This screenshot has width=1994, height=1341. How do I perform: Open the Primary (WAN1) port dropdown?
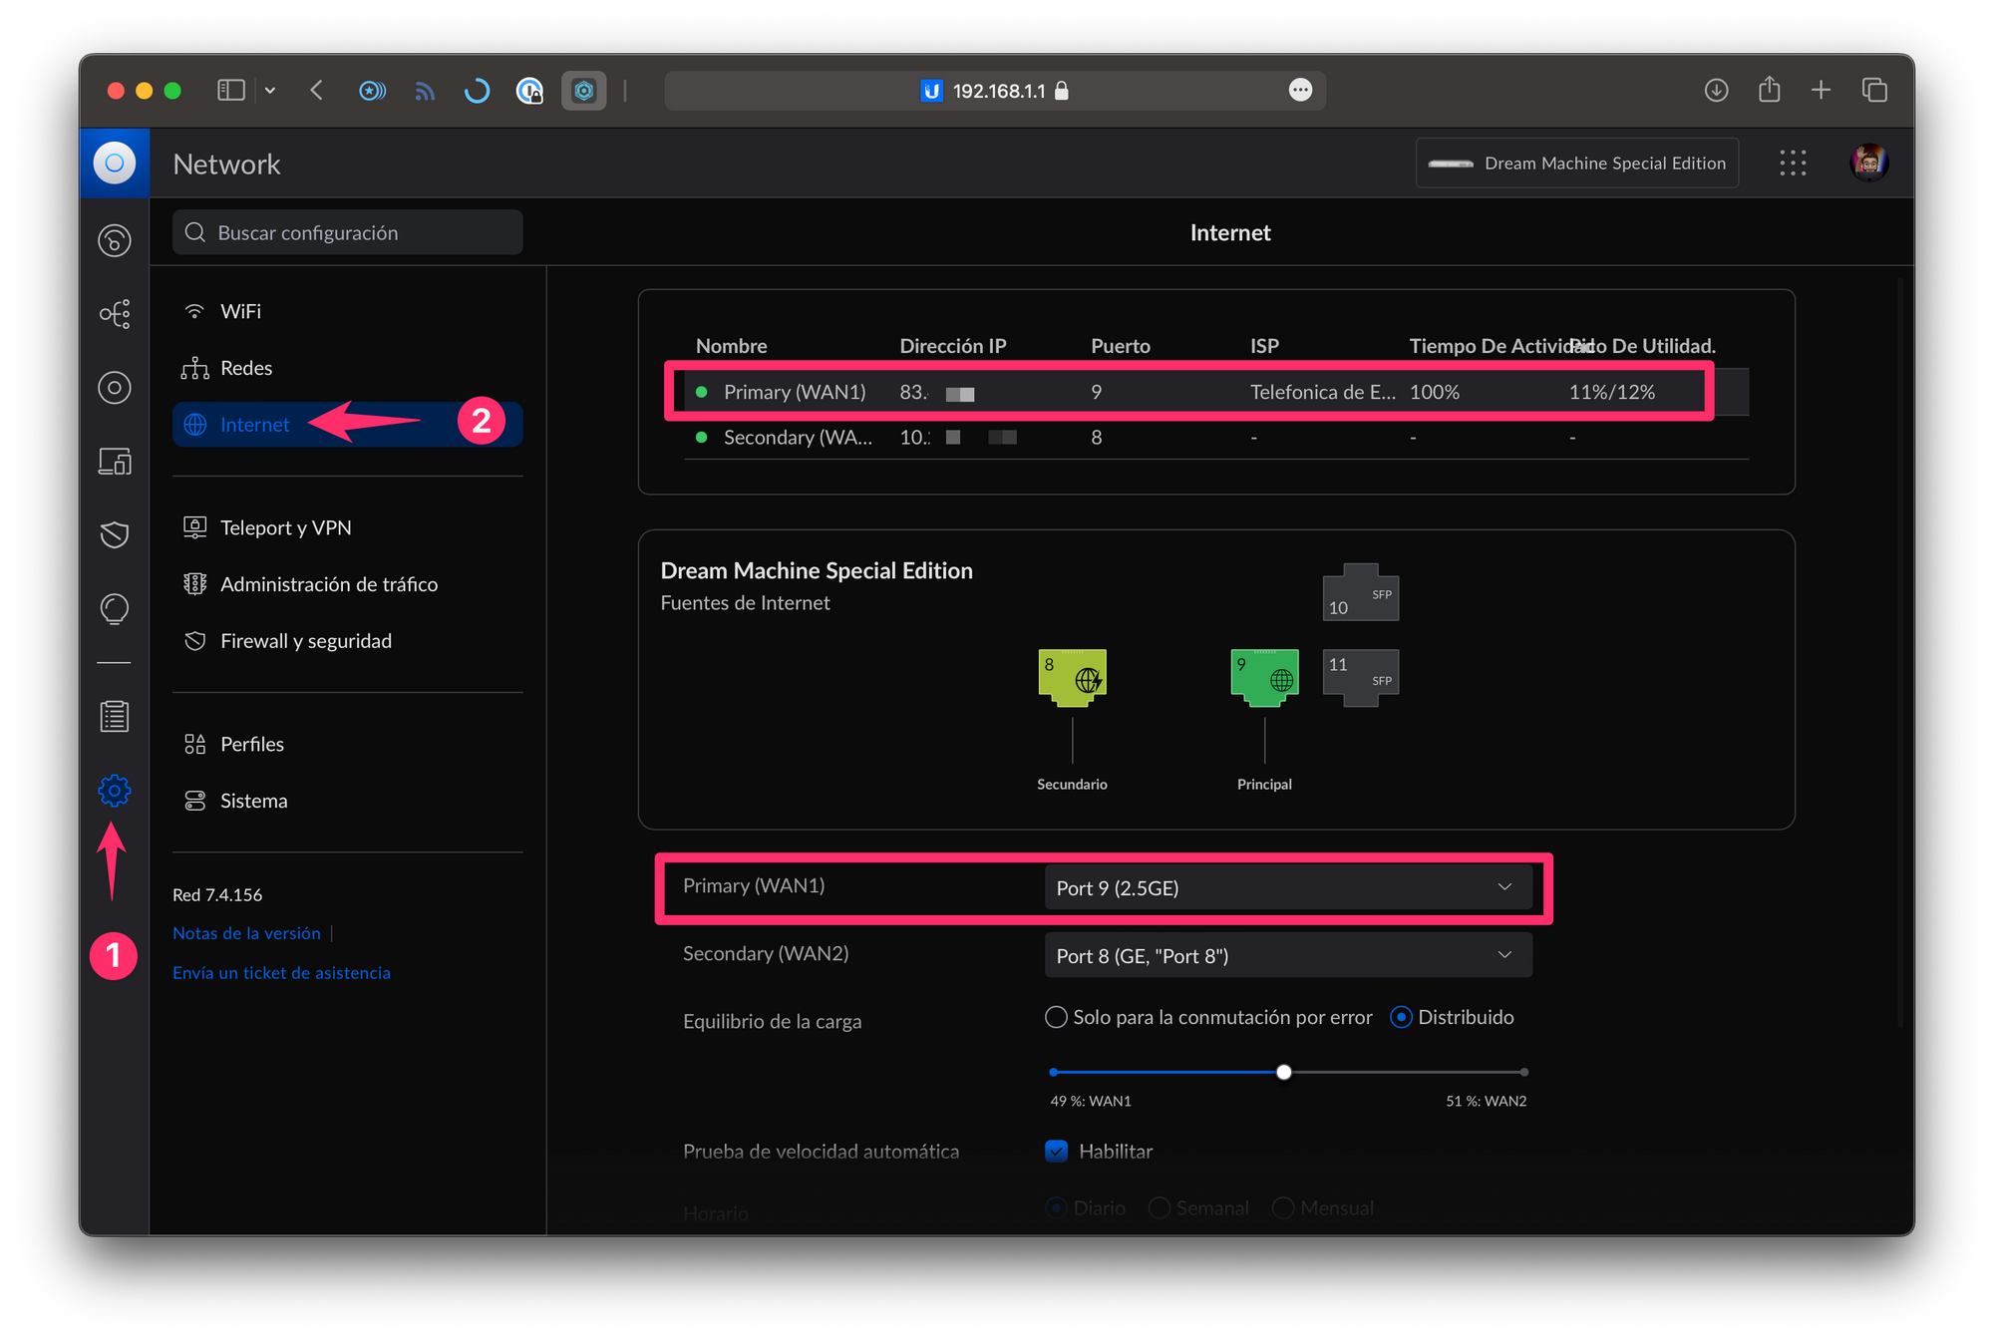(1287, 887)
